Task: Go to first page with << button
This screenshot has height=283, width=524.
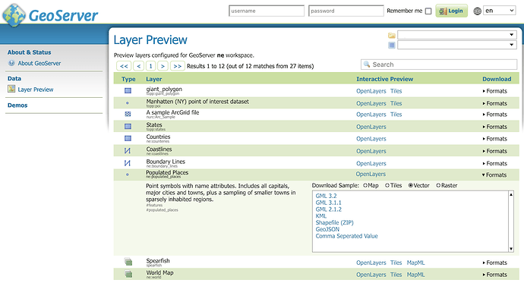Action: [124, 66]
